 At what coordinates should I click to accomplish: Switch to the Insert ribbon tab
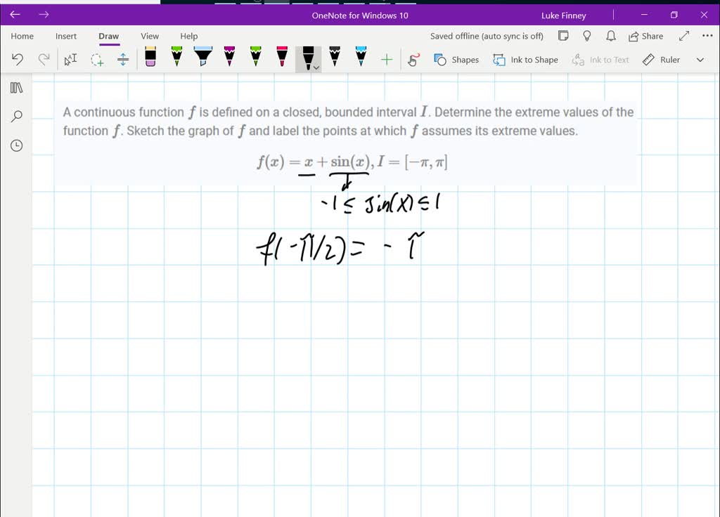click(66, 36)
